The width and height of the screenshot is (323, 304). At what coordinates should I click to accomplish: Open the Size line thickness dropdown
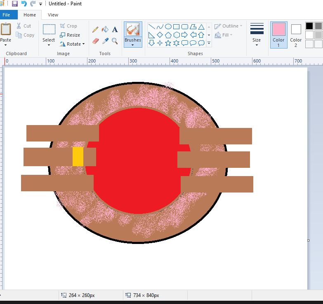coord(257,34)
